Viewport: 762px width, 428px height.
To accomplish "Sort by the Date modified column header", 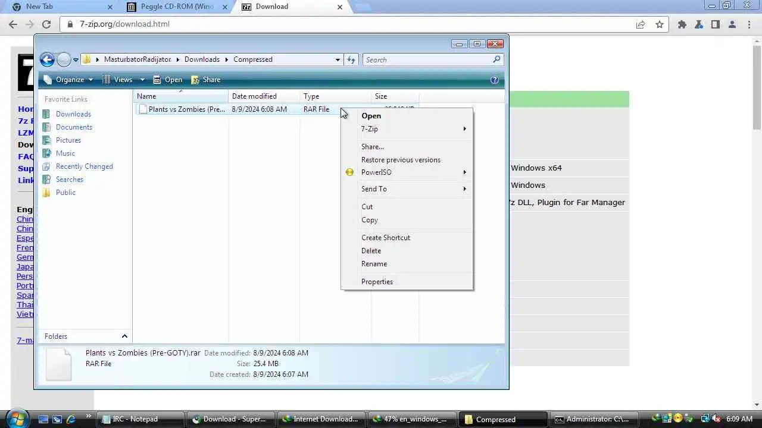I will (264, 96).
